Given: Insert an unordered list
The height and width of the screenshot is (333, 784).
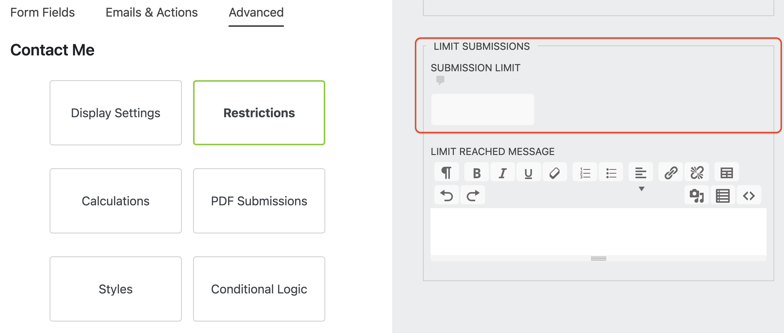Looking at the screenshot, I should tap(611, 172).
